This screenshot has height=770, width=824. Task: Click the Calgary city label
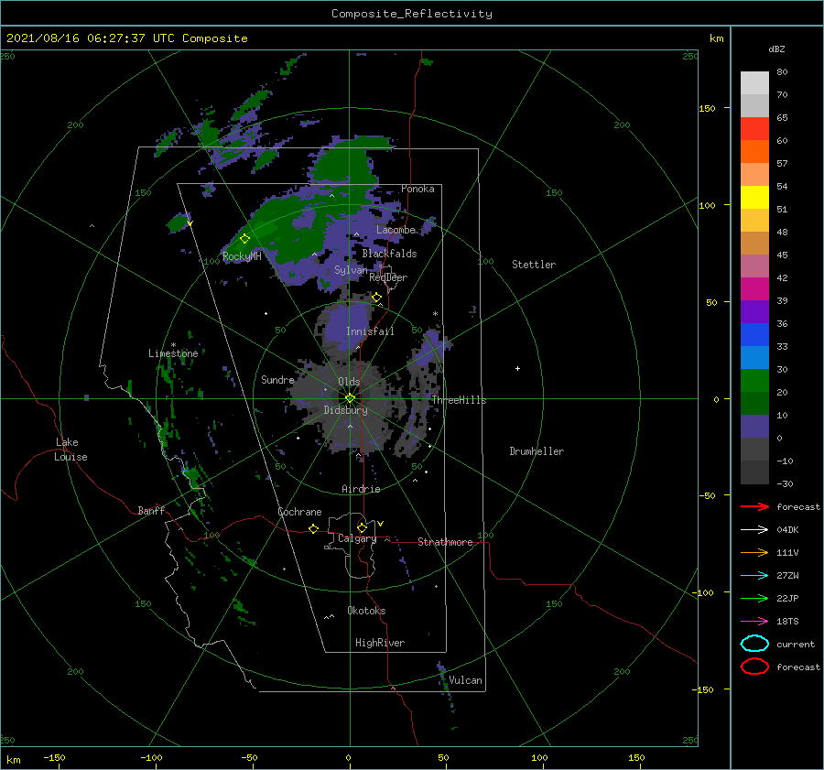[x=357, y=538]
